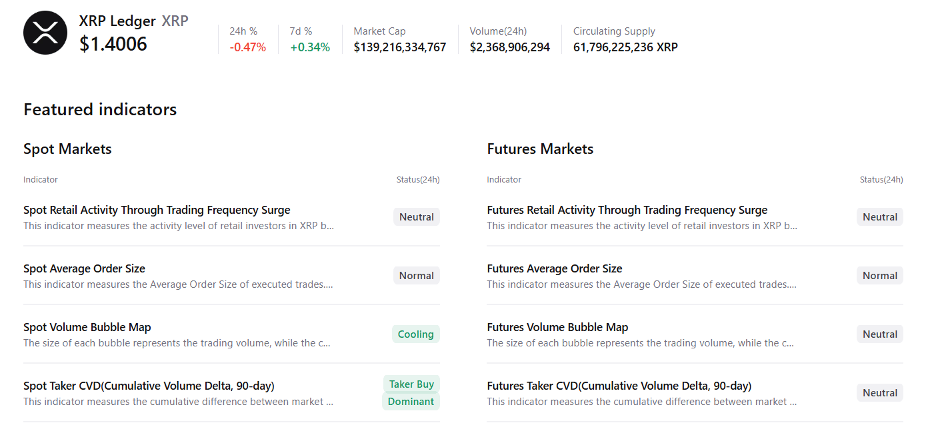Click the Futures Markets heading
This screenshot has width=940, height=431.
click(x=540, y=149)
